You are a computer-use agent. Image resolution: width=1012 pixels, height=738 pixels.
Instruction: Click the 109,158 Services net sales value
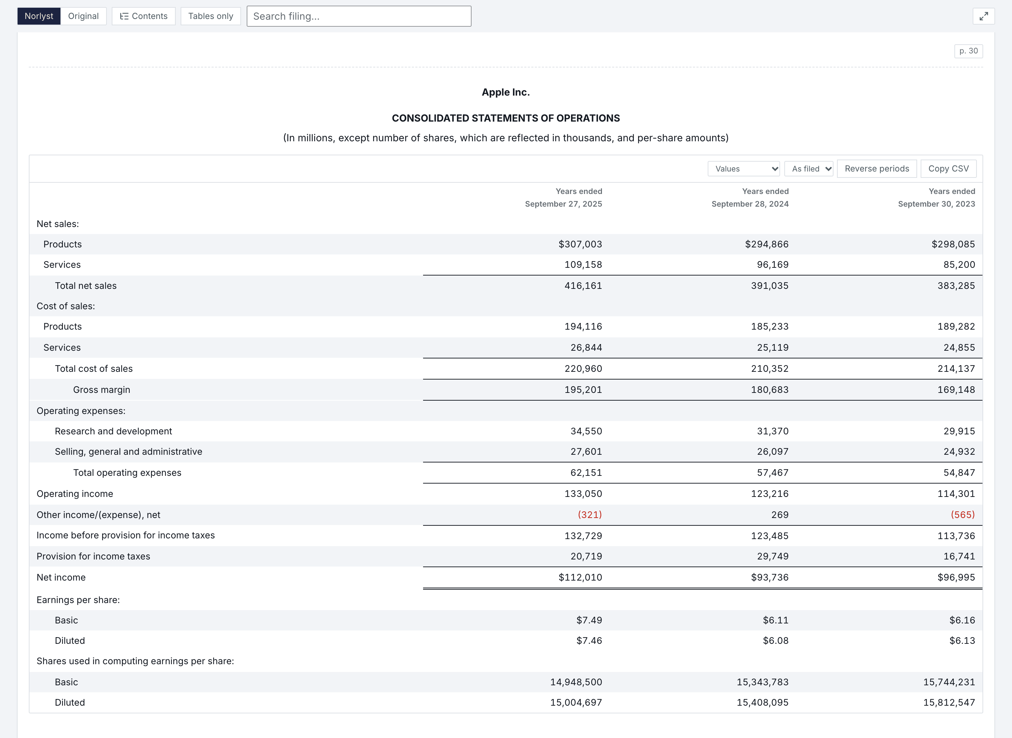[x=583, y=265]
